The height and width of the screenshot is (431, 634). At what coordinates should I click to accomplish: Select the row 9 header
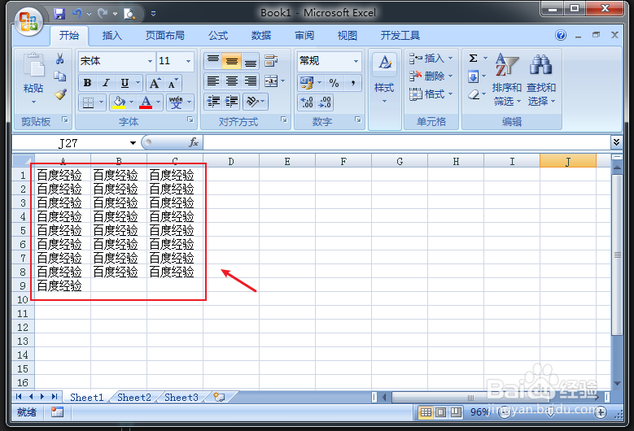point(23,286)
